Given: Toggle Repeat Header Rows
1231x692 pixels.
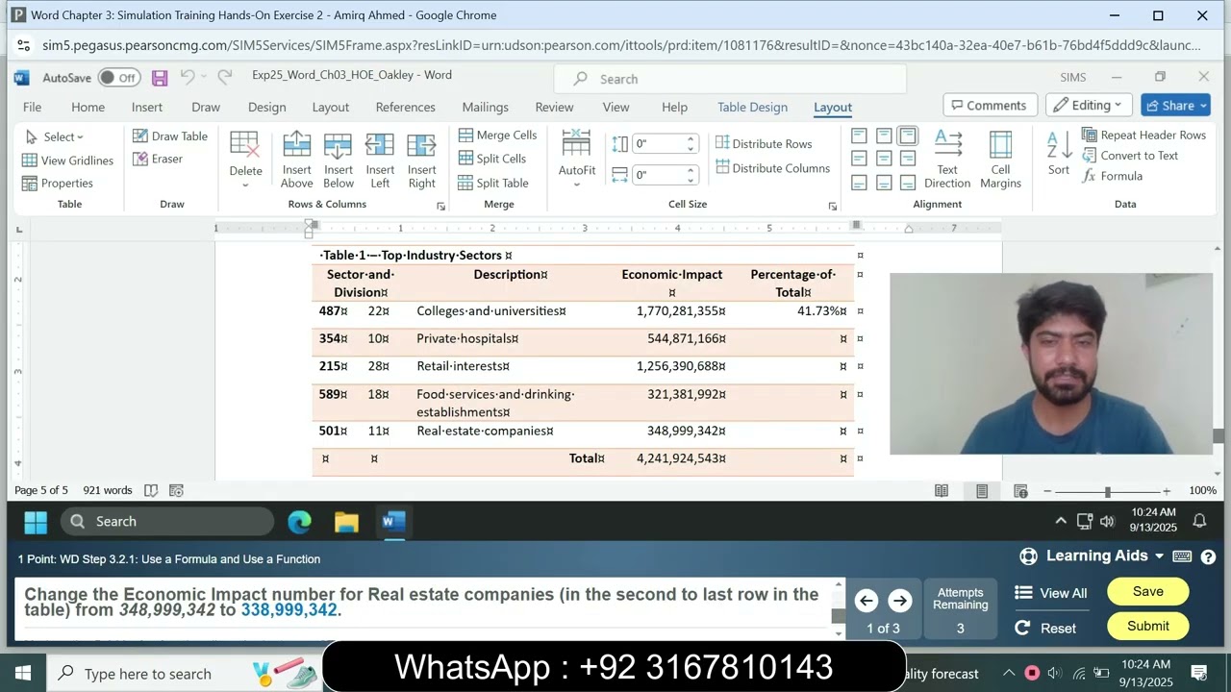Looking at the screenshot, I should (1143, 136).
